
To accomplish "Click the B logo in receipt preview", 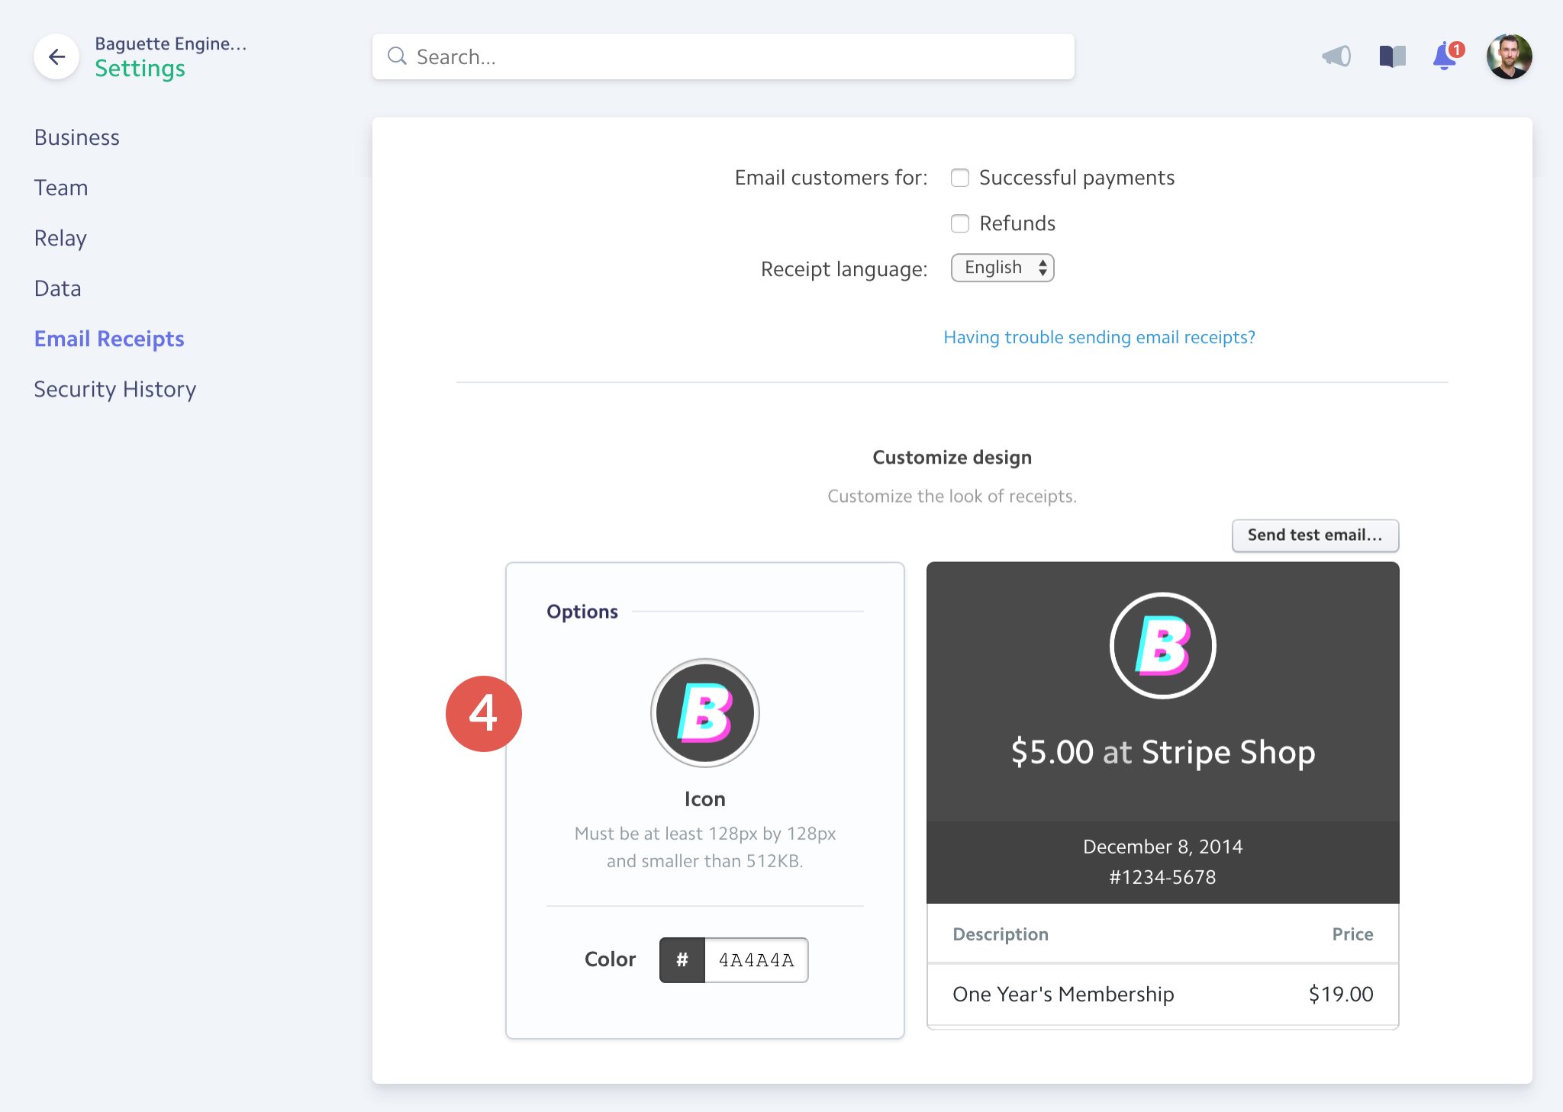I will click(x=1162, y=646).
